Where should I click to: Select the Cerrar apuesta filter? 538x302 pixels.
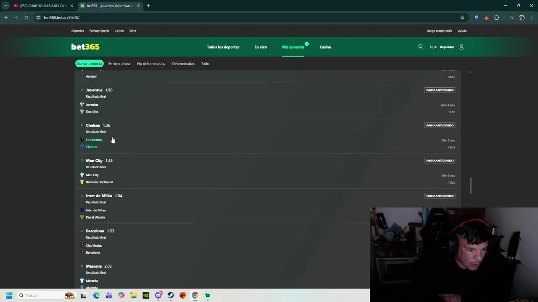[89, 64]
